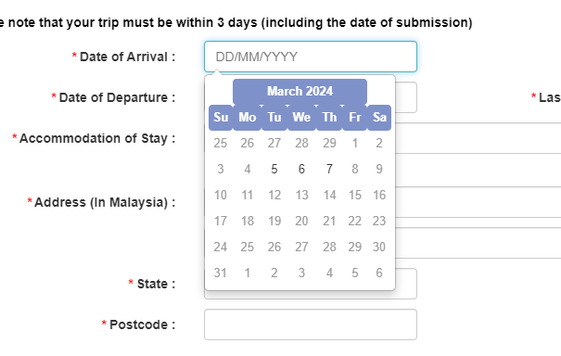Click the Mo weekday column header
This screenshot has width=561, height=356.
tap(248, 118)
